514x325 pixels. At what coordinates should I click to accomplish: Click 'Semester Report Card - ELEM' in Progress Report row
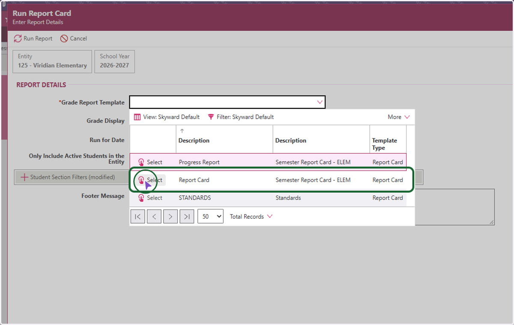pos(313,162)
